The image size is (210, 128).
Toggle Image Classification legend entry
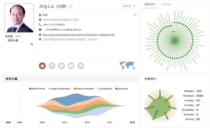[60, 89]
